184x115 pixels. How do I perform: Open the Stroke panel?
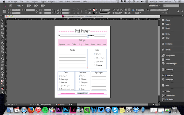166,34
